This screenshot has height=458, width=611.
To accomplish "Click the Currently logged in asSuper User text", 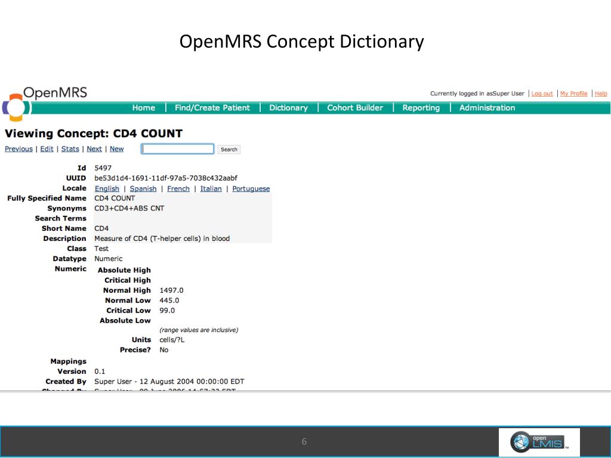I will click(x=477, y=94).
